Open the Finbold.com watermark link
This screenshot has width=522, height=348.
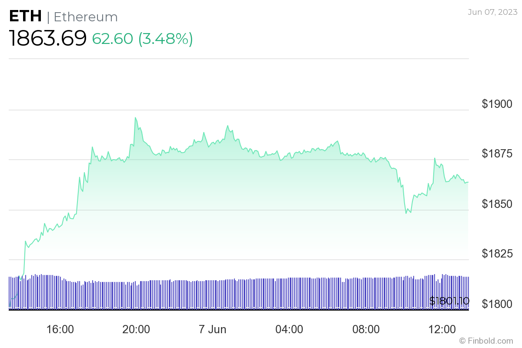click(486, 341)
